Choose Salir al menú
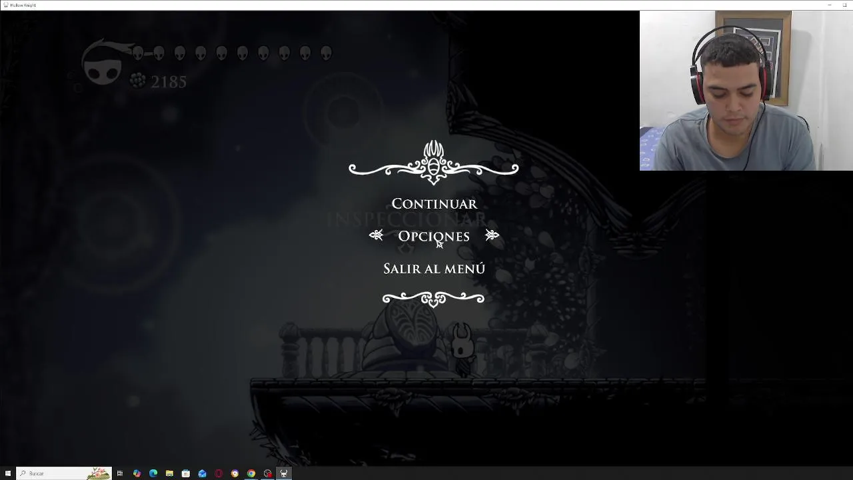The width and height of the screenshot is (853, 480). pyautogui.click(x=434, y=269)
